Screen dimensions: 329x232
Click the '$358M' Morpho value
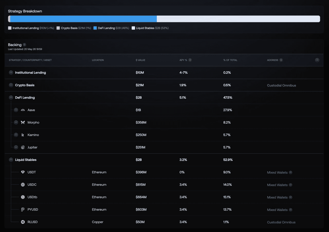[x=141, y=122]
